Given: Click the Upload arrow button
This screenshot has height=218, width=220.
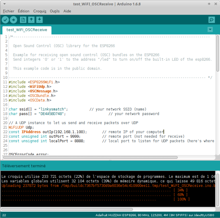Looking at the screenshot, I should [13, 20].
